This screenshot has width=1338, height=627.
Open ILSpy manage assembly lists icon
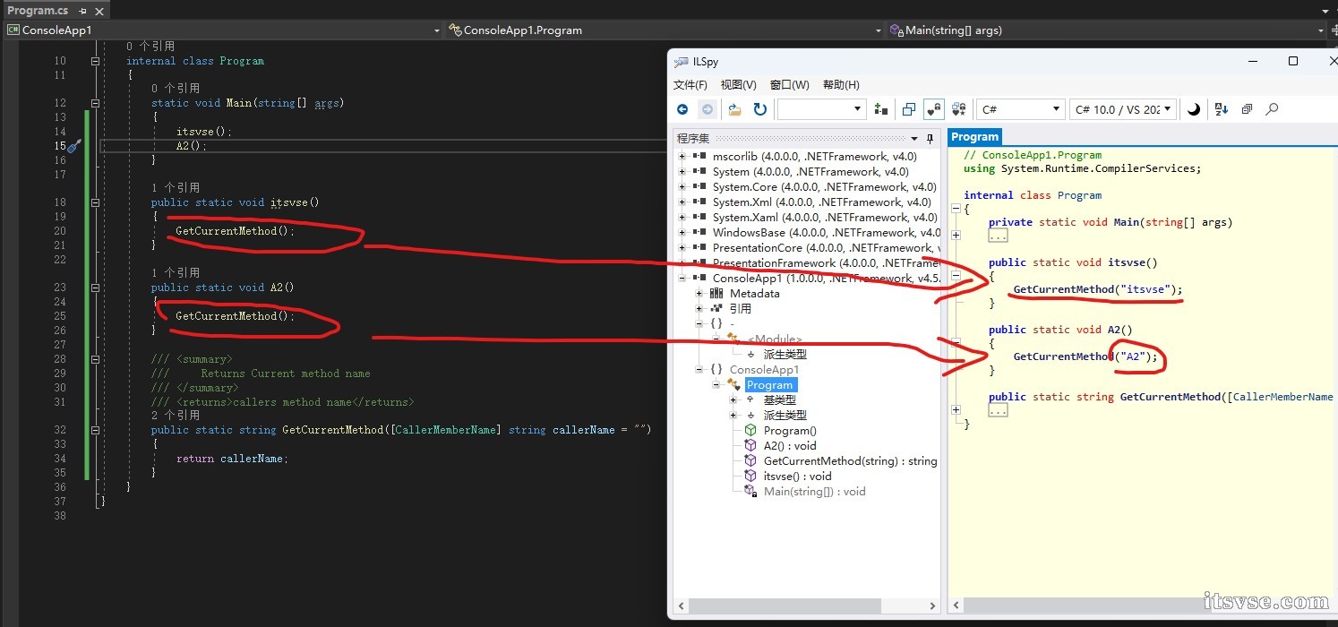pos(881,109)
